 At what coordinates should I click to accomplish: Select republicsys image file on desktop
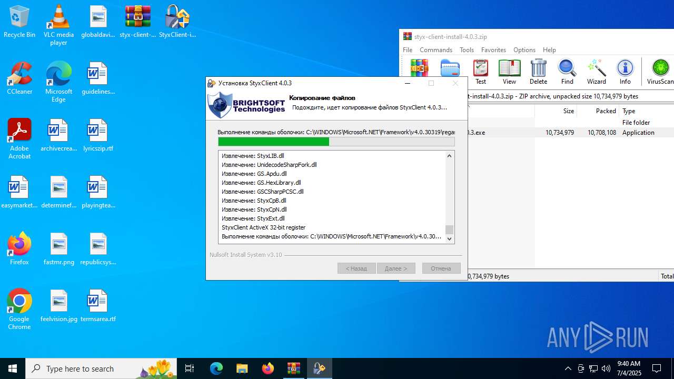98,250
